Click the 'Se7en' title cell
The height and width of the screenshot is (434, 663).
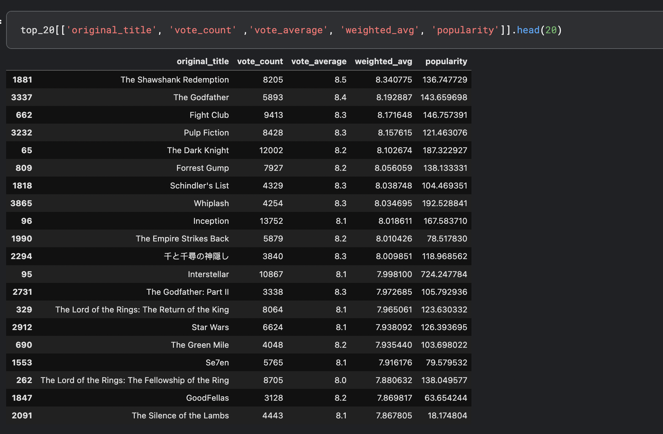(x=217, y=363)
